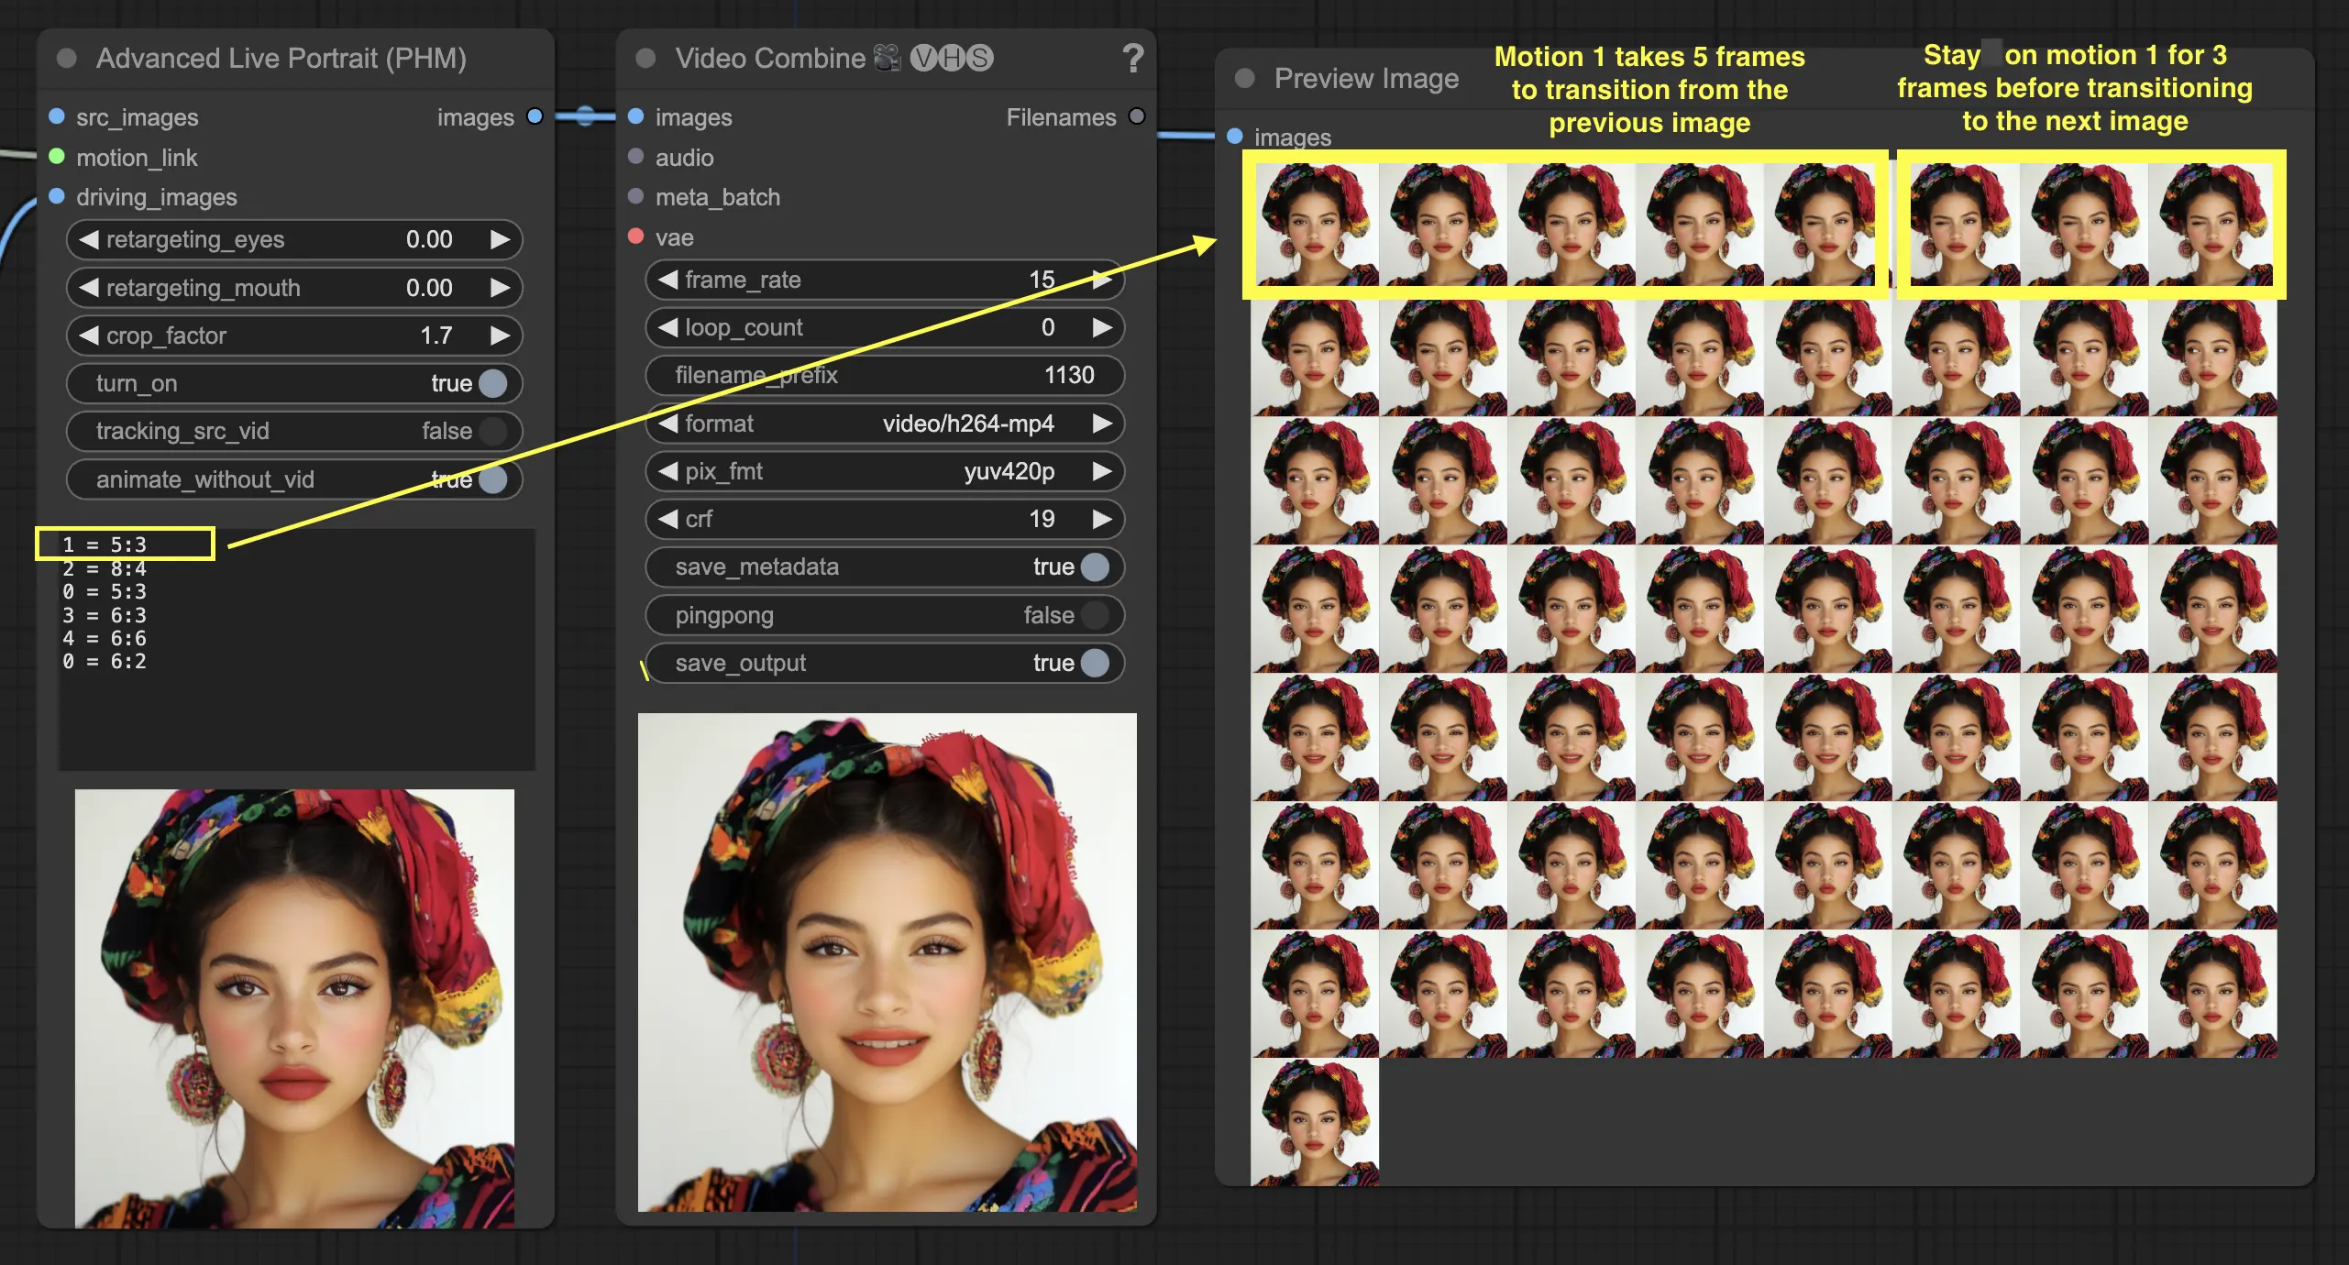Toggle the save_output switch
The width and height of the screenshot is (2349, 1265).
(1095, 663)
